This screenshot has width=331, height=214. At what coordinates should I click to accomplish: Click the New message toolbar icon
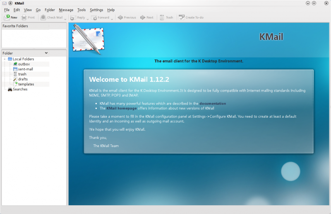click(7, 17)
